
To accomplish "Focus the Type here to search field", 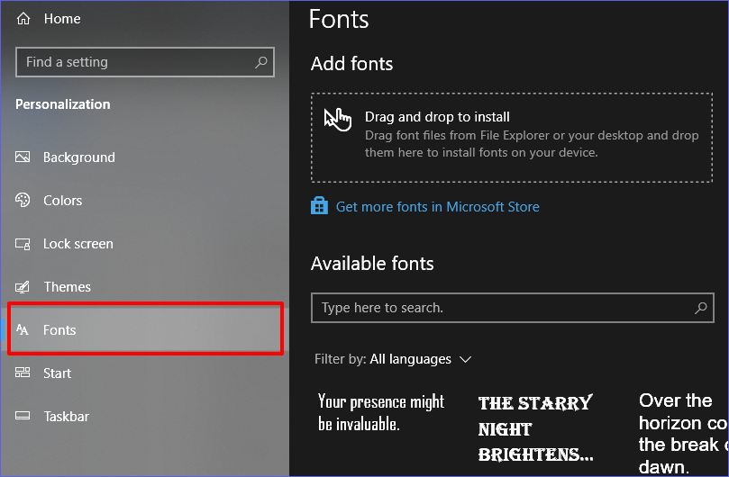I will point(513,308).
